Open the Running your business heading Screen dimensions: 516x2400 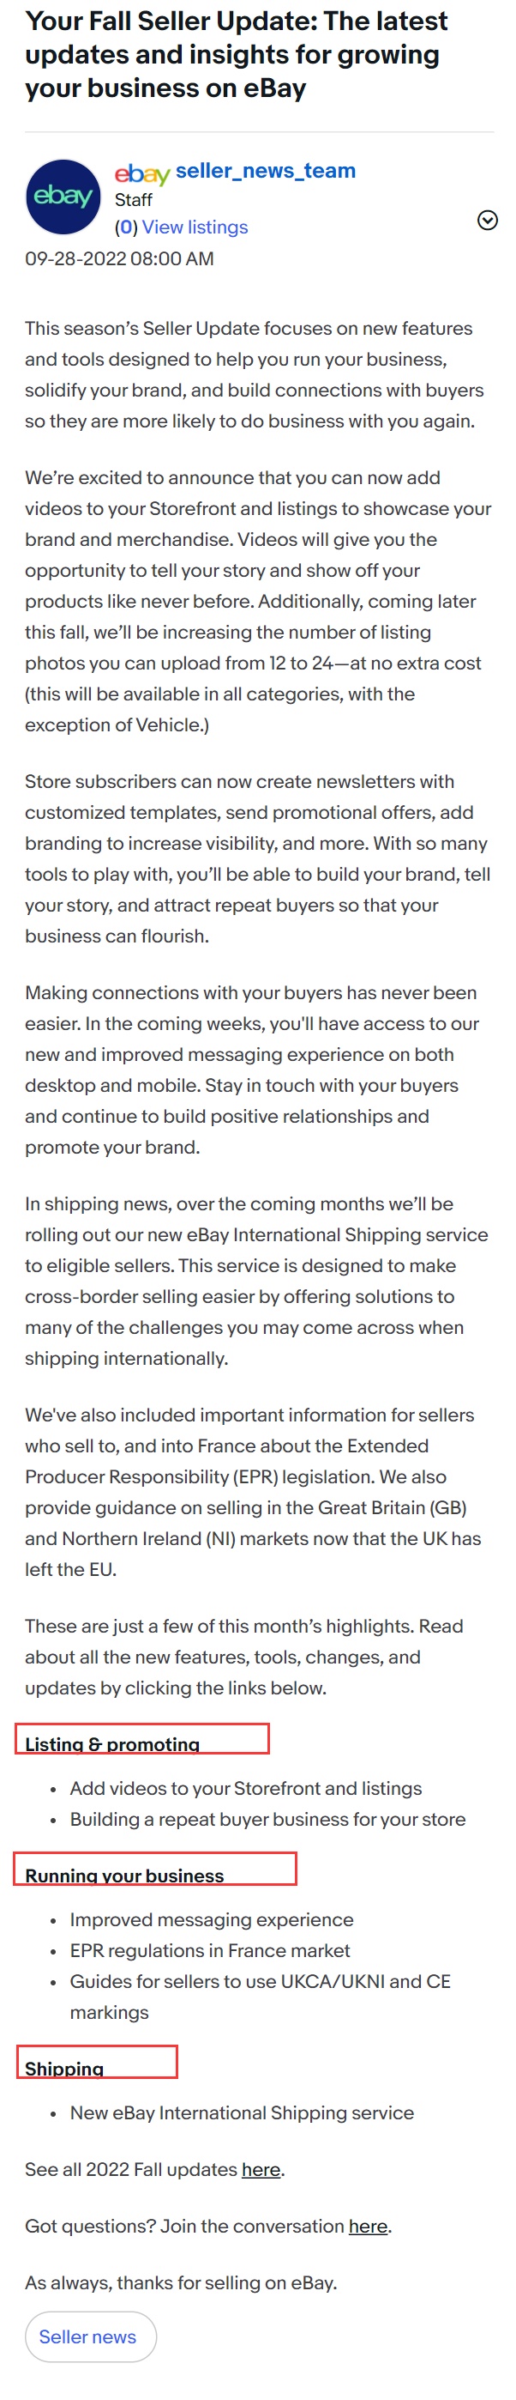pyautogui.click(x=124, y=1875)
